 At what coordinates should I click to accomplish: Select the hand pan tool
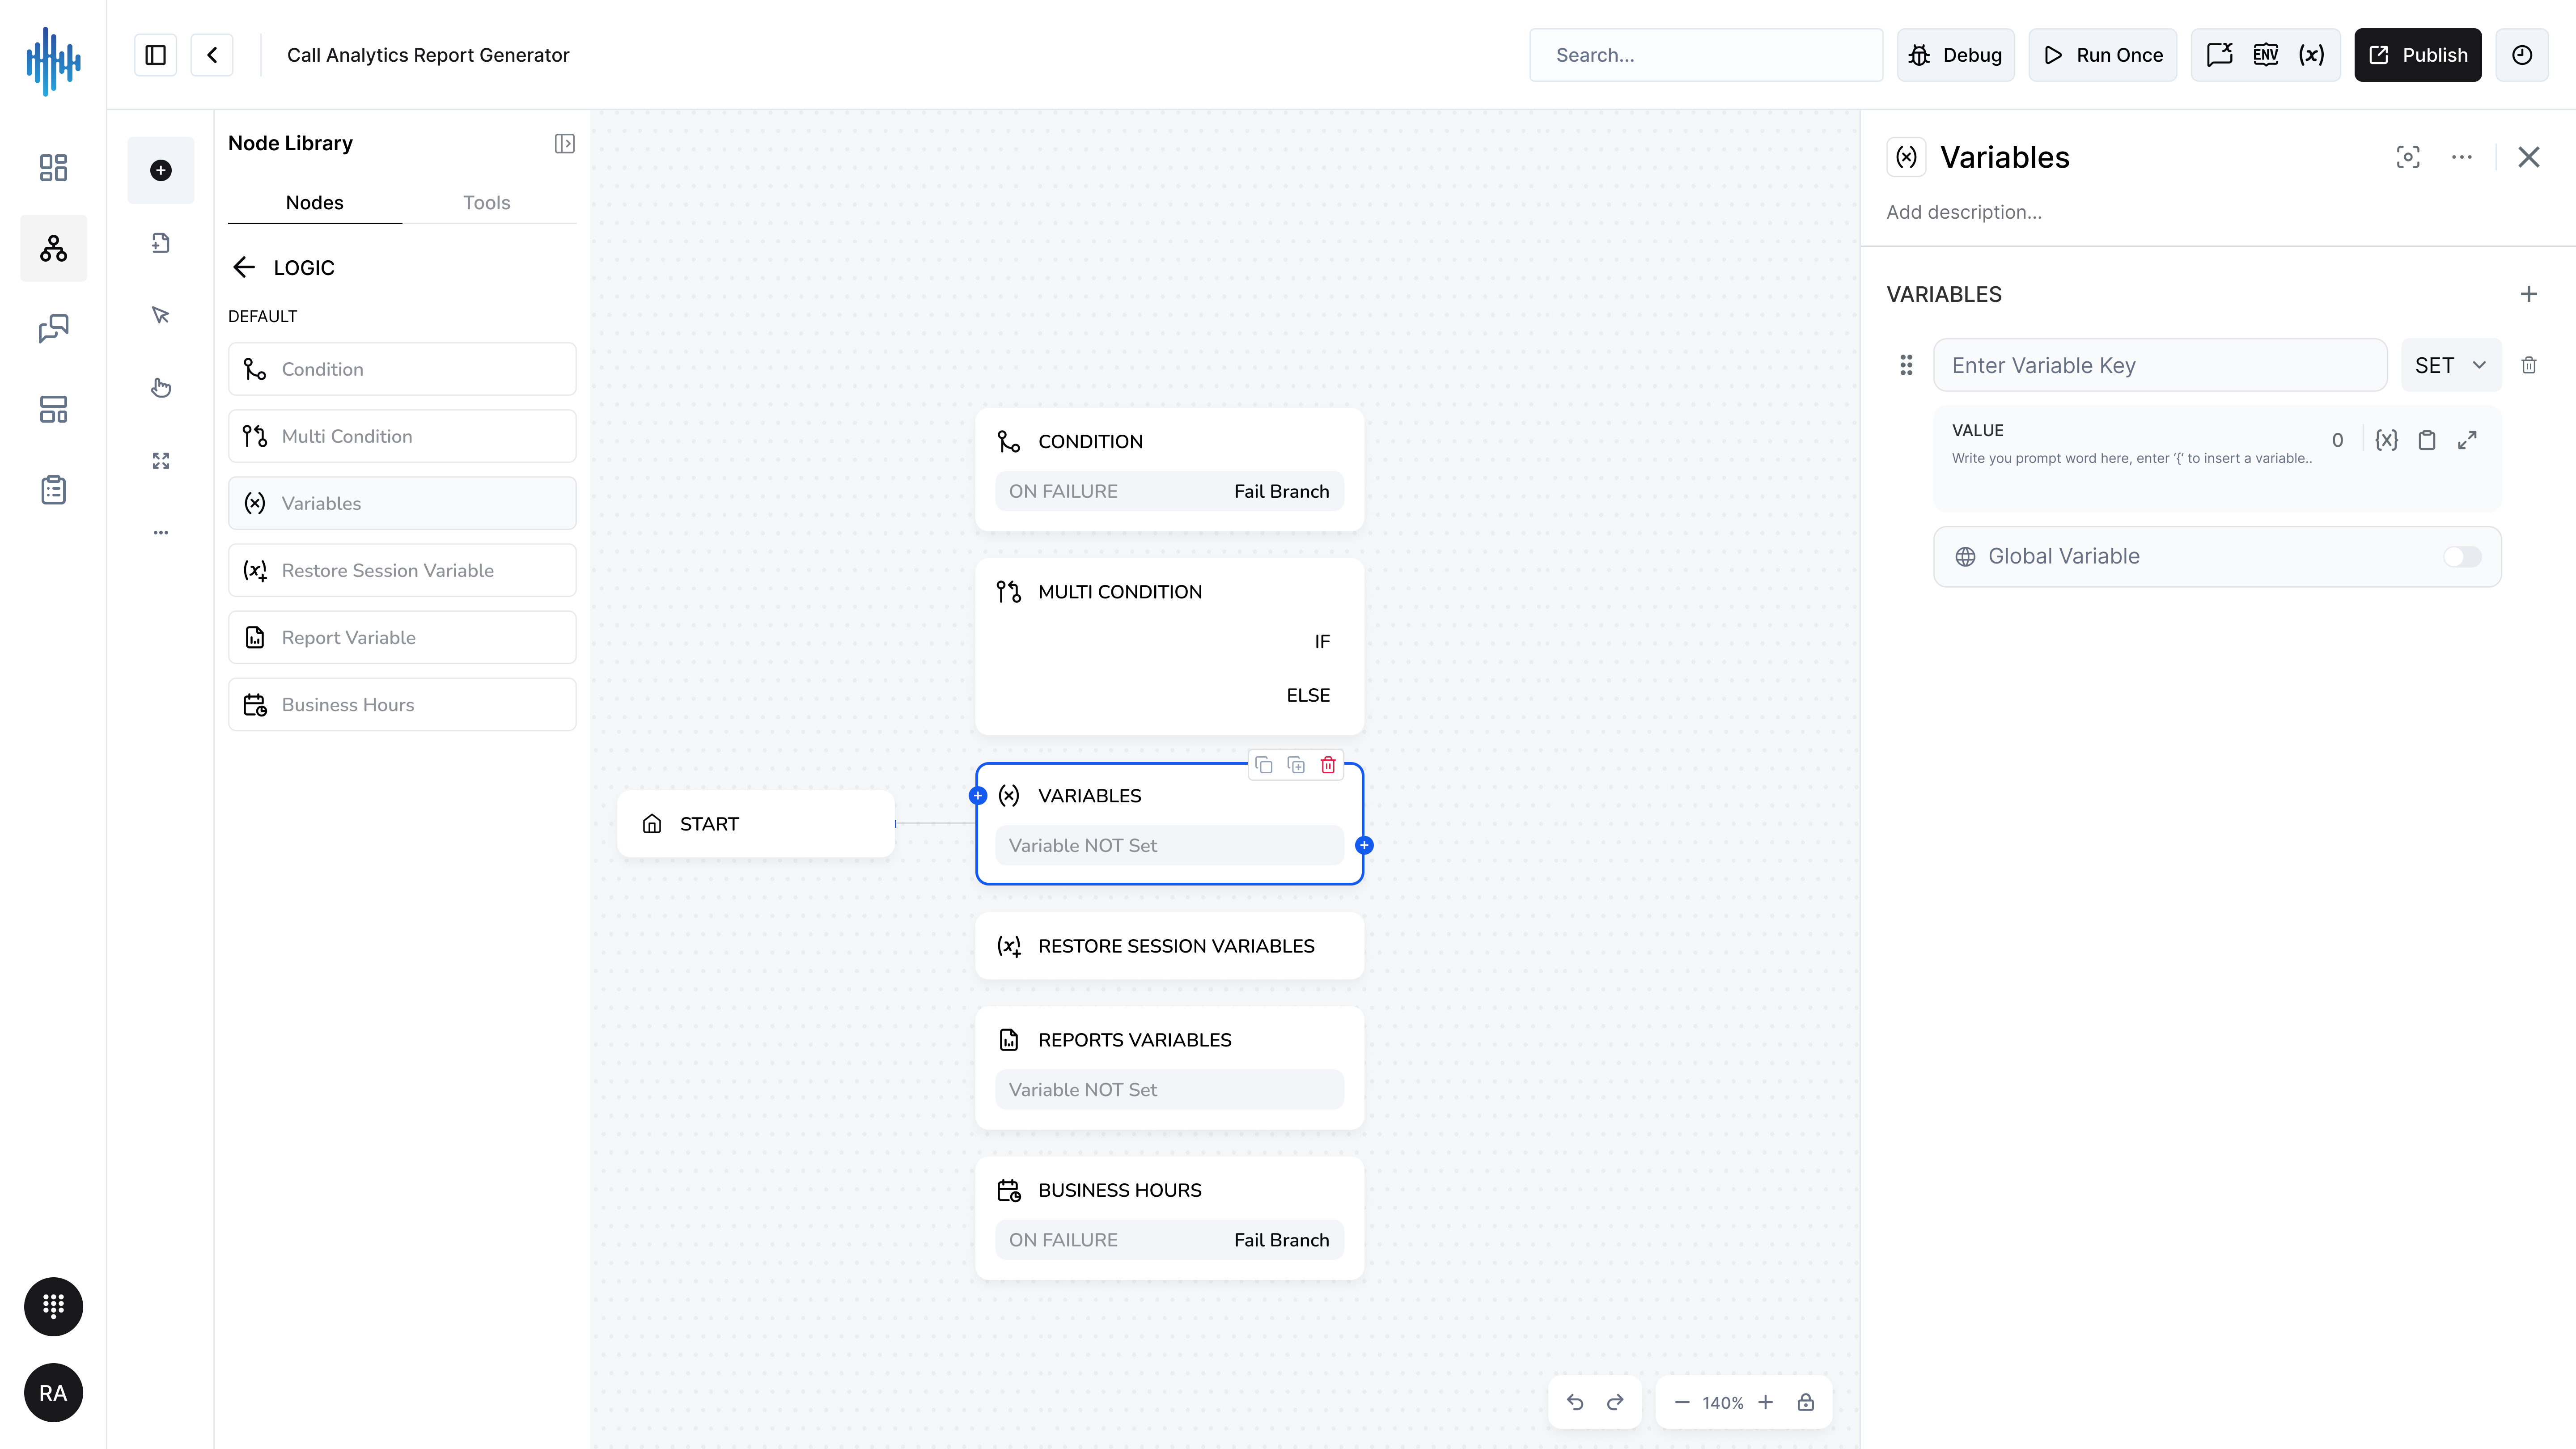pos(161,388)
